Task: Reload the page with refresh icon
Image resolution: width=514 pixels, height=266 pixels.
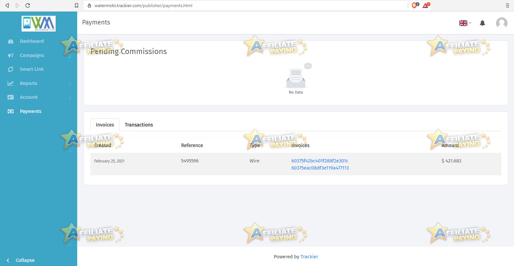Action: point(28,5)
